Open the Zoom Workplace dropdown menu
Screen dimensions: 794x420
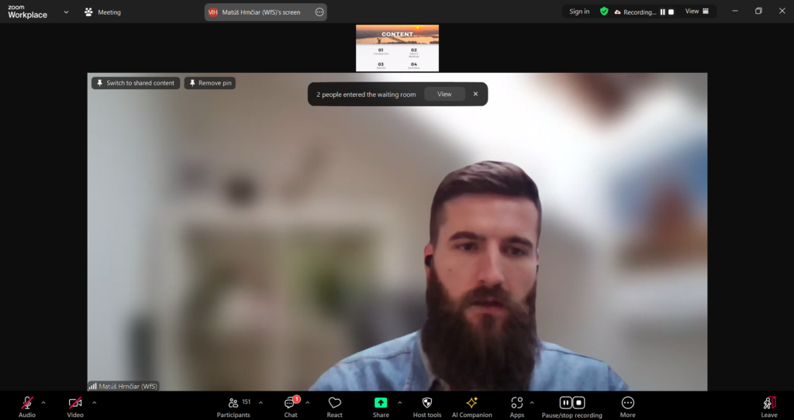click(x=66, y=12)
